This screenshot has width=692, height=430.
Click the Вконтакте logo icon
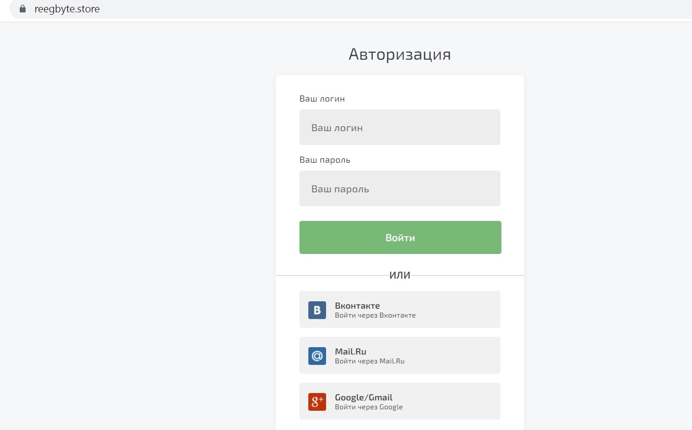pyautogui.click(x=317, y=310)
